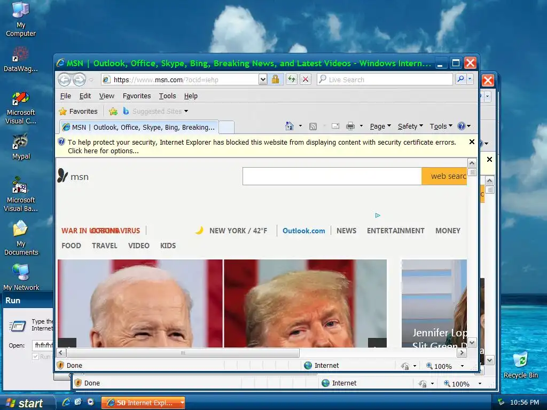Click in the Live Search field
This screenshot has height=410, width=547.
tap(385, 80)
